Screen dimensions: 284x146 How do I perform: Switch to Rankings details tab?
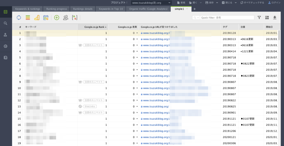(83, 9)
